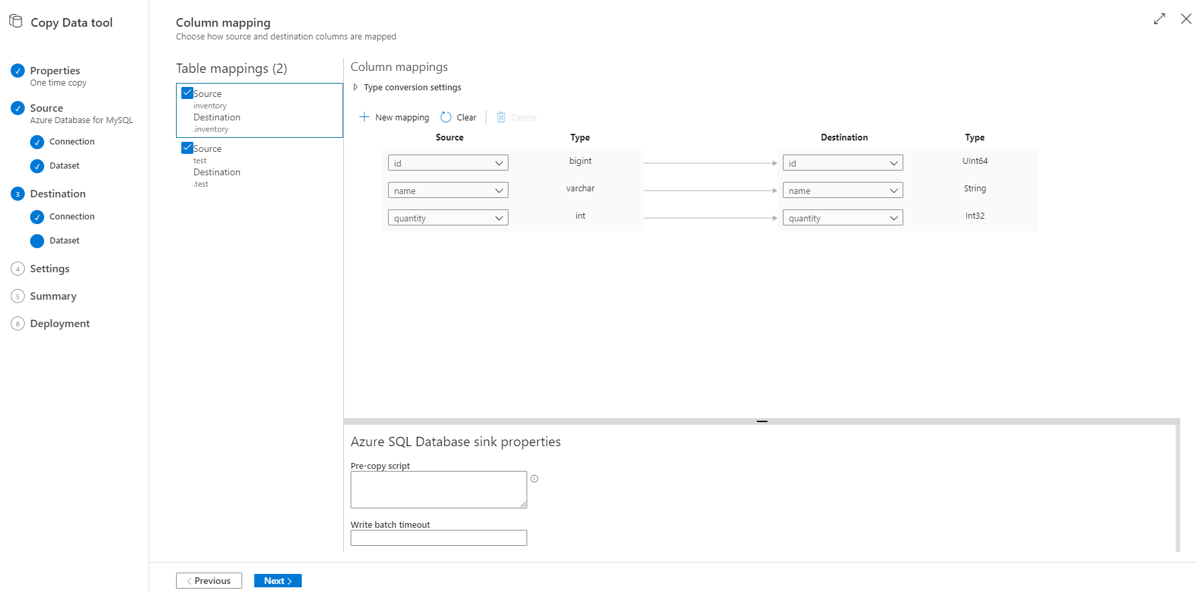
Task: Click the Pre-copy script info icon
Action: tap(534, 479)
